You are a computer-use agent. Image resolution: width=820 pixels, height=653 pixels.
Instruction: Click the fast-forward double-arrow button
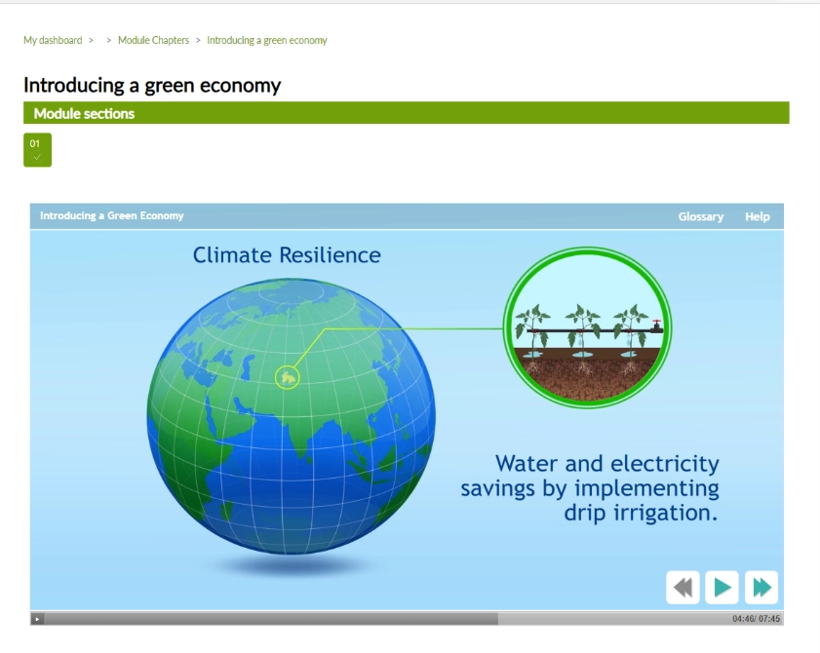(x=761, y=588)
